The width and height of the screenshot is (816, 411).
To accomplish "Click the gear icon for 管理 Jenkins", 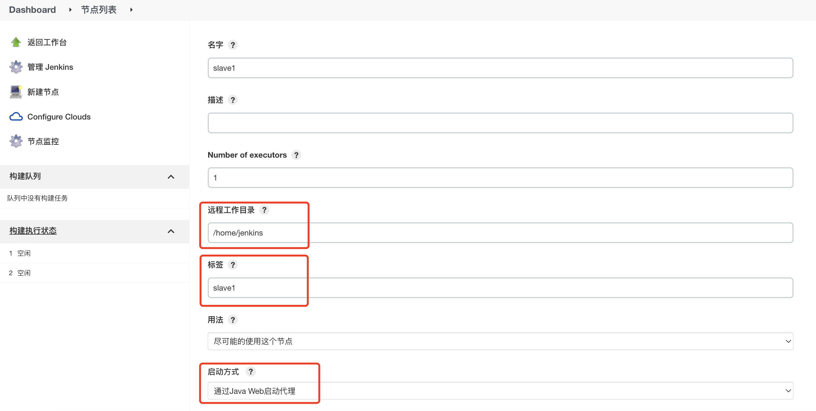I will (x=16, y=67).
